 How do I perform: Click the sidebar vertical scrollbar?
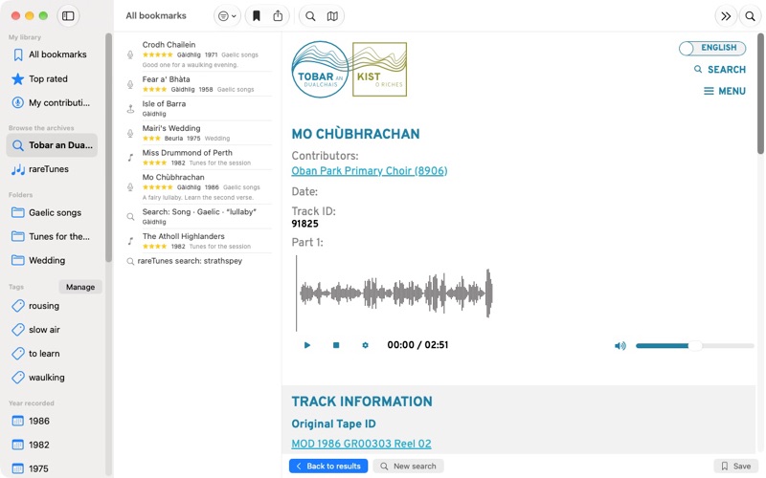[x=108, y=147]
